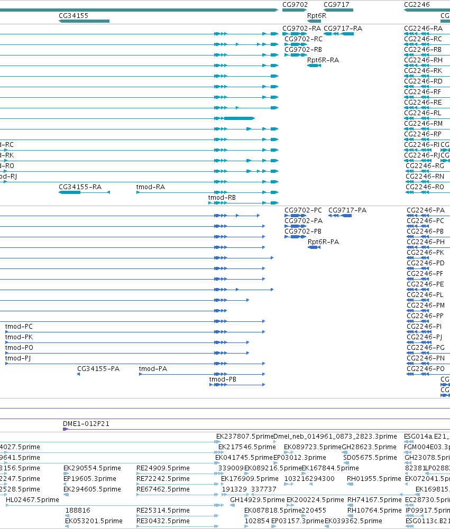Select transcript CG2246-RP
Screen dimensions: 450x529
[x=423, y=134]
